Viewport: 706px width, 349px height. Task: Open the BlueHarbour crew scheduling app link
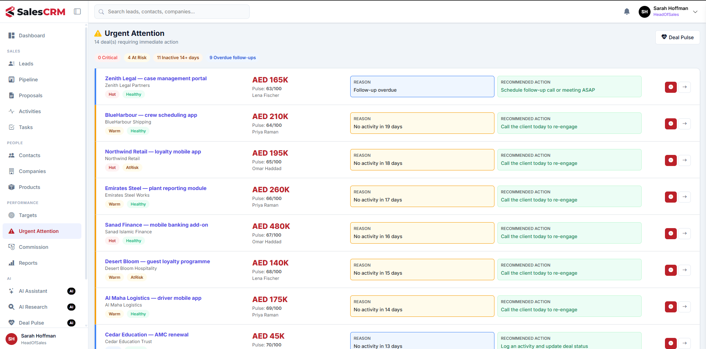(151, 115)
